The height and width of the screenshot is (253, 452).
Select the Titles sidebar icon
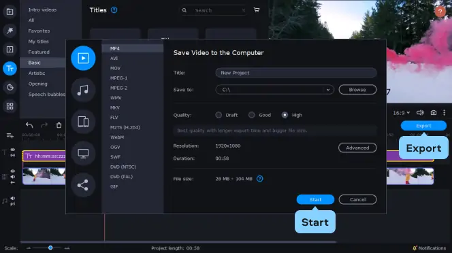point(10,69)
